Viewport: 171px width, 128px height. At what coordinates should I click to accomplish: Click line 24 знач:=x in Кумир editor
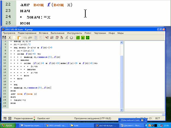(20, 100)
